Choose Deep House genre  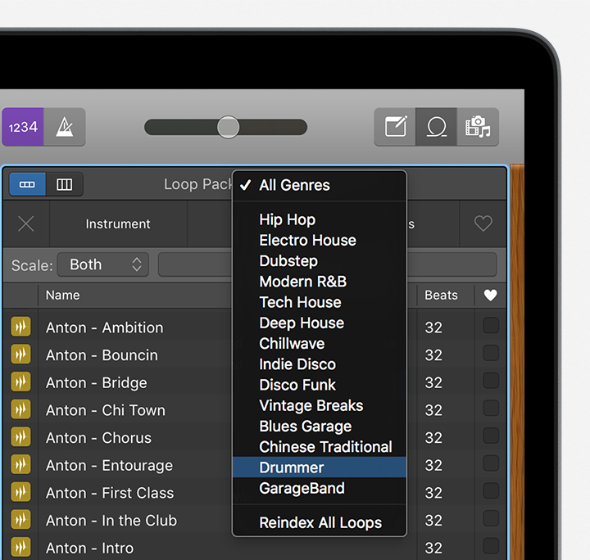pos(320,323)
